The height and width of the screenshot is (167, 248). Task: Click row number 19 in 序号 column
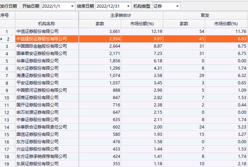click(7, 164)
